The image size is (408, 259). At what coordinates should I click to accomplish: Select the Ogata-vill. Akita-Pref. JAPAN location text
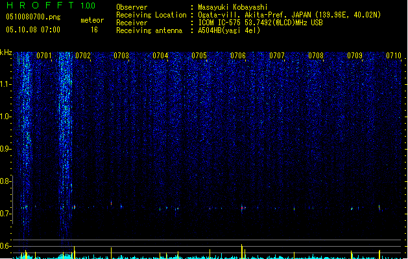pyautogui.click(x=289, y=15)
